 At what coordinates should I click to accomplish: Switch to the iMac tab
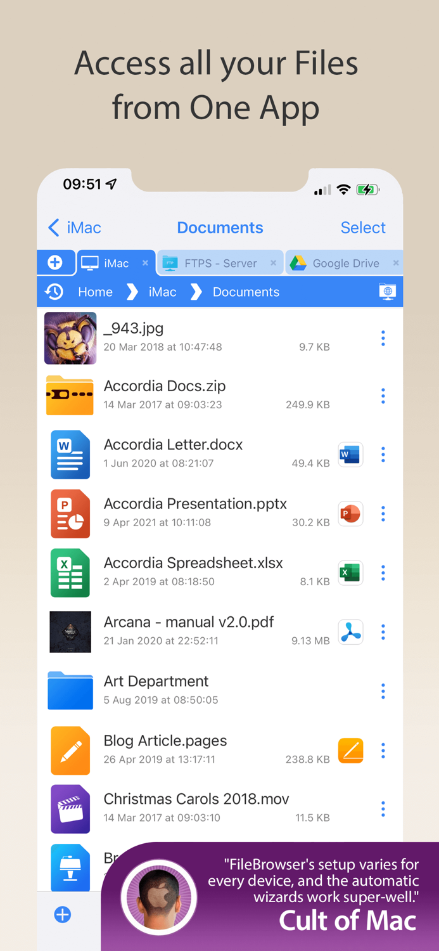116,263
